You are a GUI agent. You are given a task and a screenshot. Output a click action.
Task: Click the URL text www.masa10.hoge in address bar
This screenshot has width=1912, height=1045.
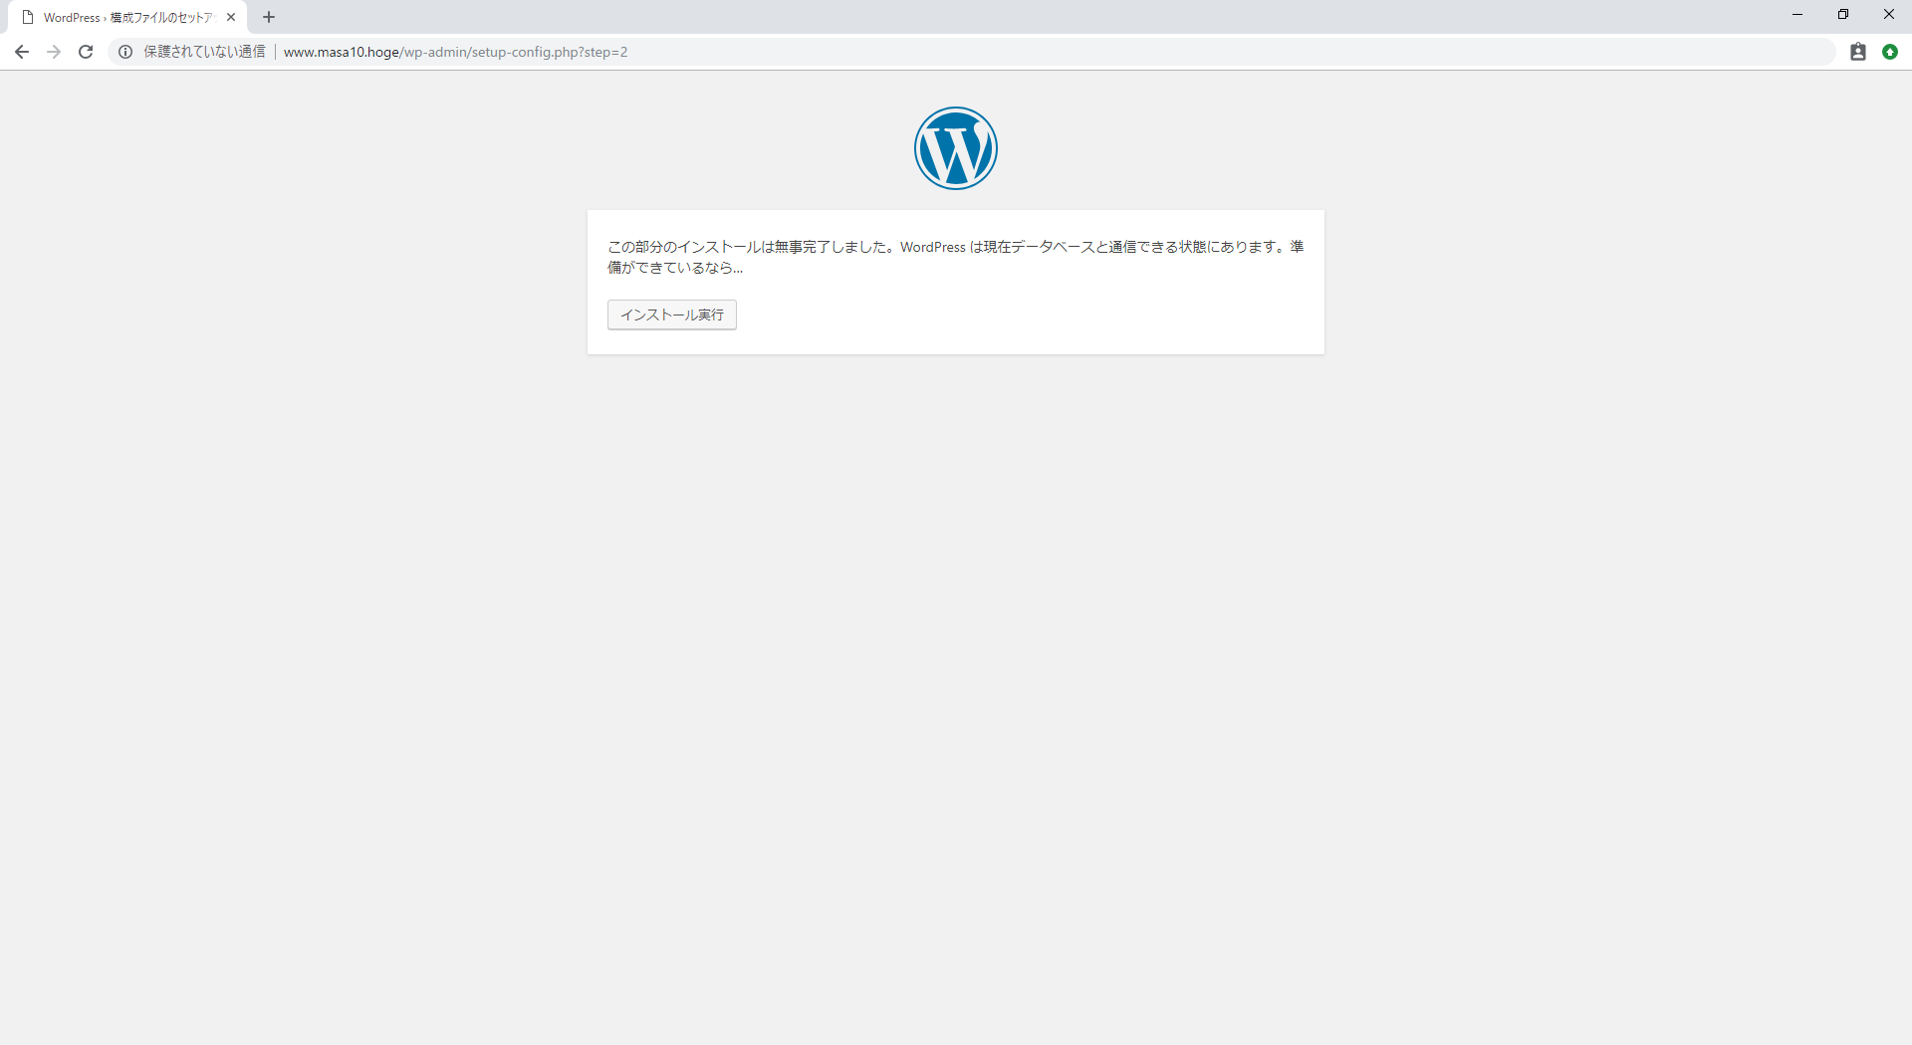coord(342,52)
